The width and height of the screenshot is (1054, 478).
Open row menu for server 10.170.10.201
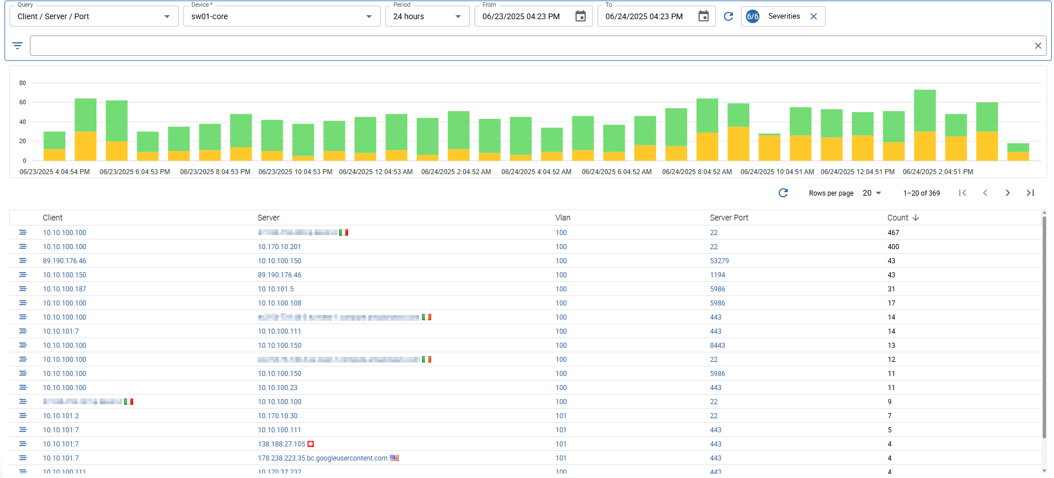pos(23,246)
